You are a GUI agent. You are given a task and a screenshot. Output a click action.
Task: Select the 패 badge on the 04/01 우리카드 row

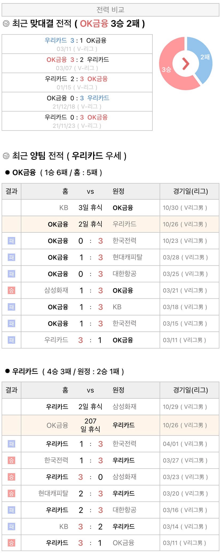coord(11,444)
